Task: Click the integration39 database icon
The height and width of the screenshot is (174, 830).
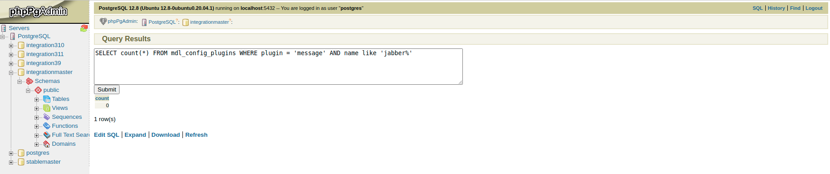Action: (21, 63)
